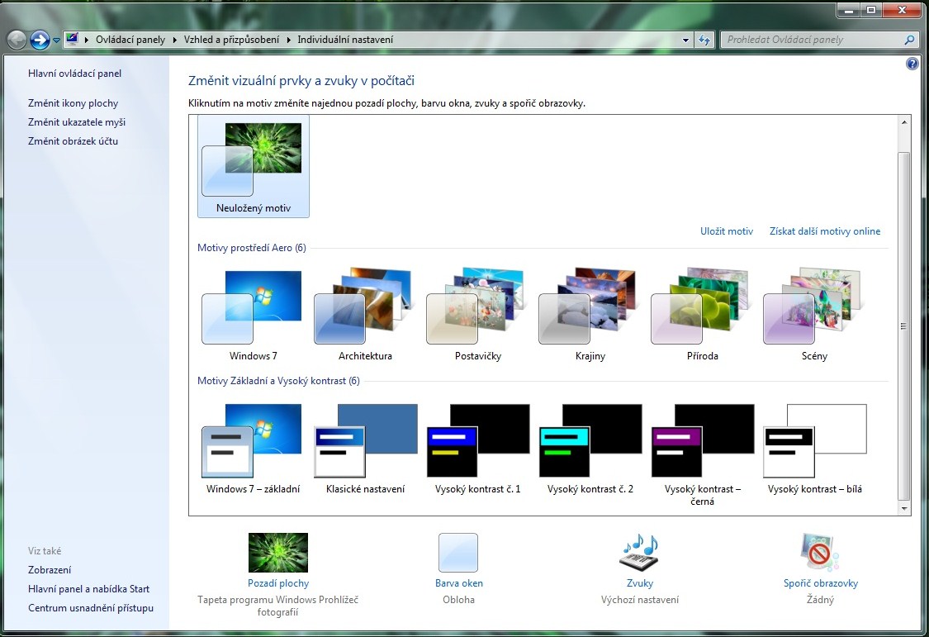The image size is (929, 637).
Task: Click the address bar refresh button
Action: (704, 40)
